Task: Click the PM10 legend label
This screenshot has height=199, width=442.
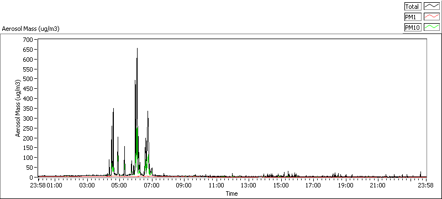Action: tap(412, 27)
